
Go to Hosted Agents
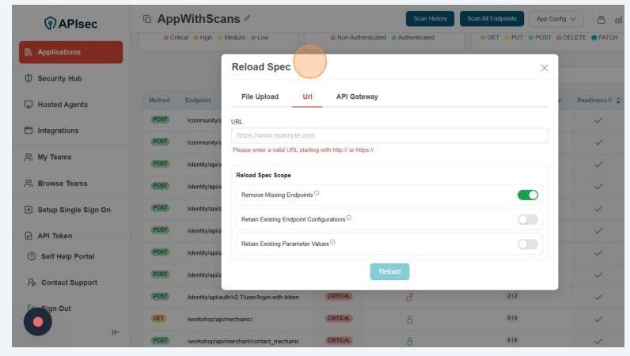point(63,104)
